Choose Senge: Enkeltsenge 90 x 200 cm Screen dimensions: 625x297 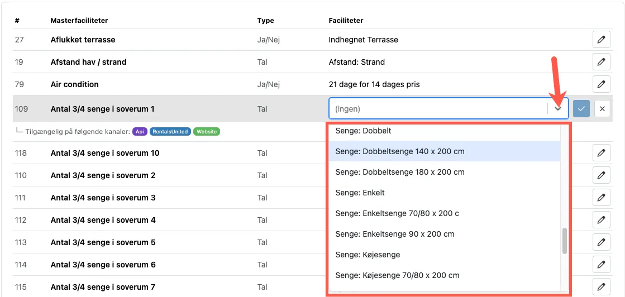pos(445,234)
